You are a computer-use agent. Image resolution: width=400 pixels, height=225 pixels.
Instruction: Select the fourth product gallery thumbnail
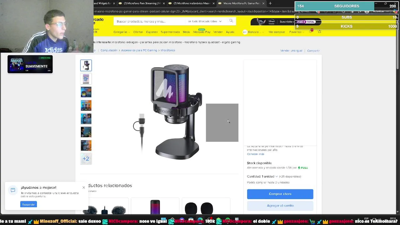(86, 105)
